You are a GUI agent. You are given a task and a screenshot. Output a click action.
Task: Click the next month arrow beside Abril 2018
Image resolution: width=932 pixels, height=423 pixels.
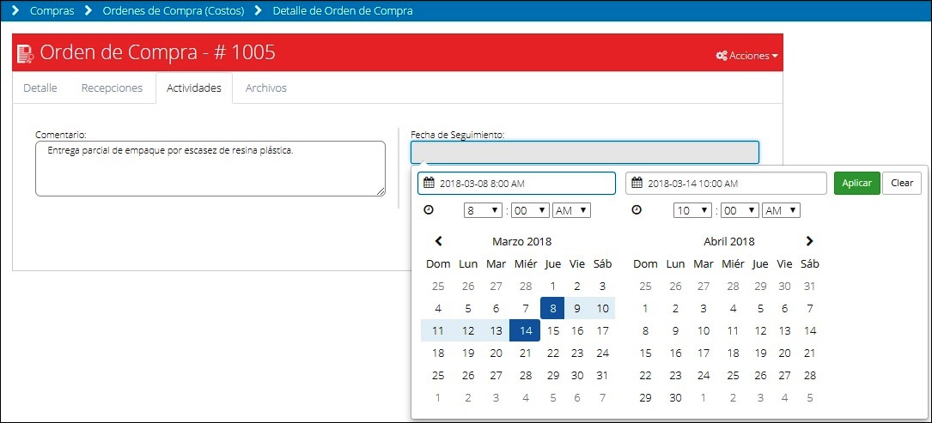tap(809, 241)
